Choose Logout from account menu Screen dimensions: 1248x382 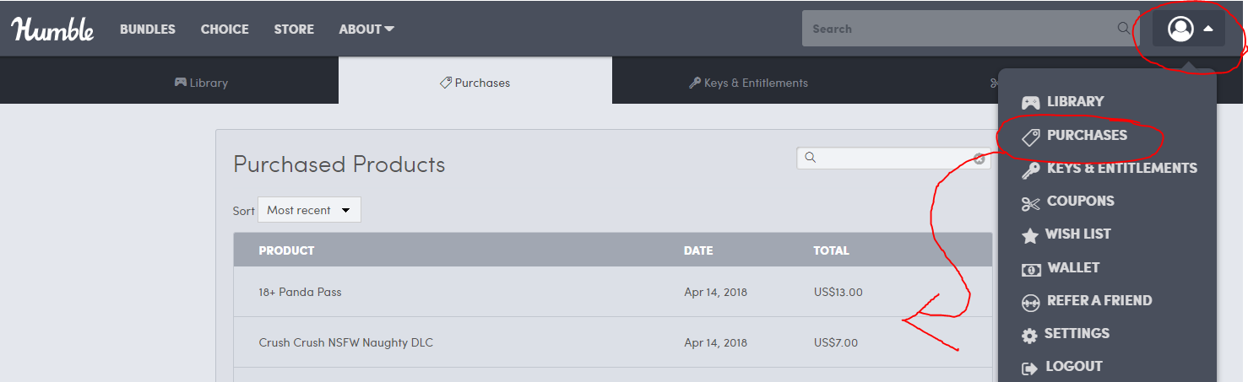pos(1073,367)
